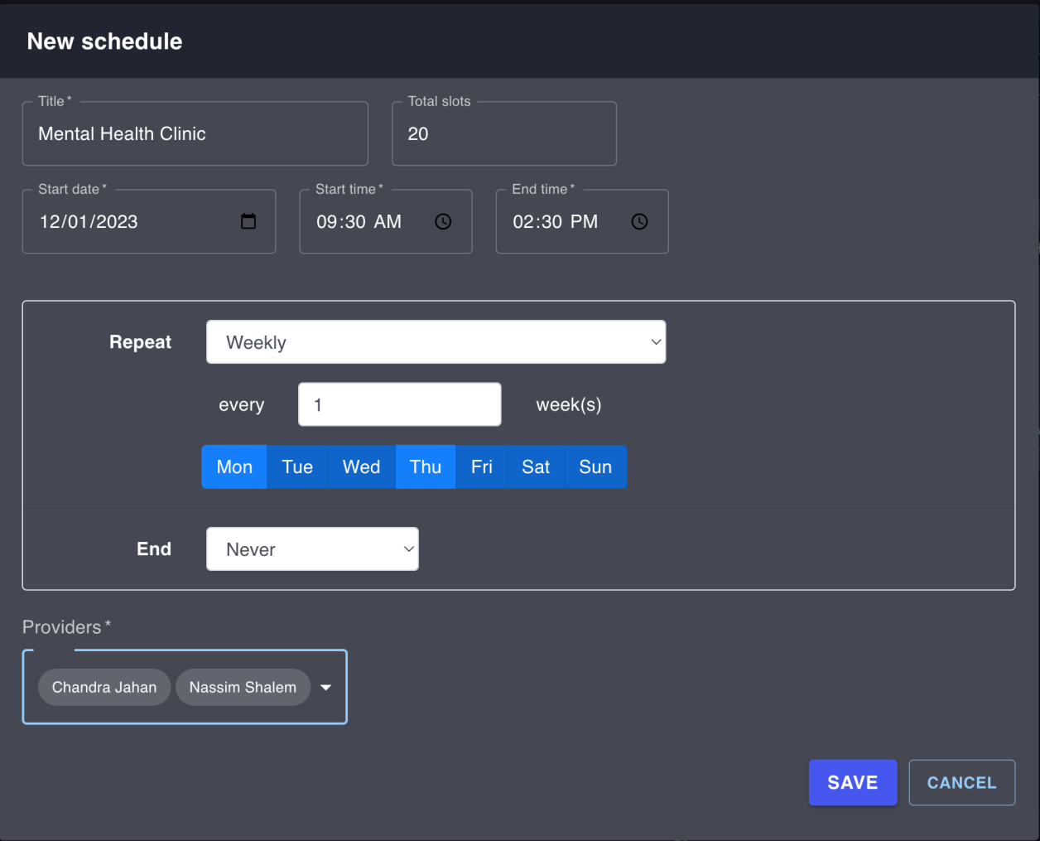Toggle the Wed repeat day

click(x=361, y=466)
